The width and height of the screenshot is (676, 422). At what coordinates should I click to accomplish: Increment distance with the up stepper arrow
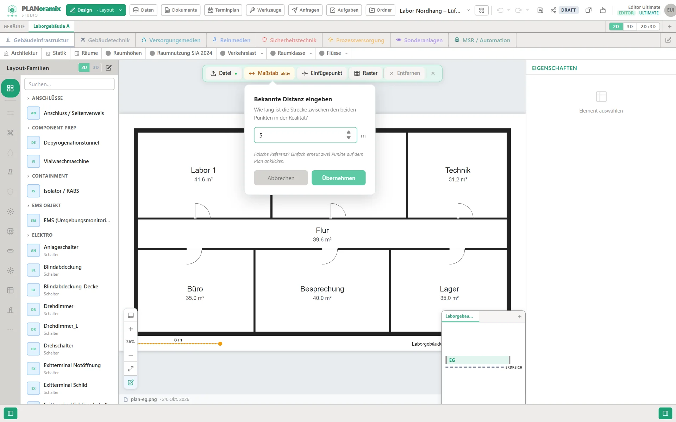click(x=349, y=133)
